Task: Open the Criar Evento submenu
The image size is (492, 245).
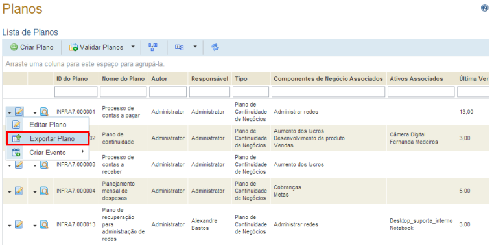Action: (x=48, y=153)
